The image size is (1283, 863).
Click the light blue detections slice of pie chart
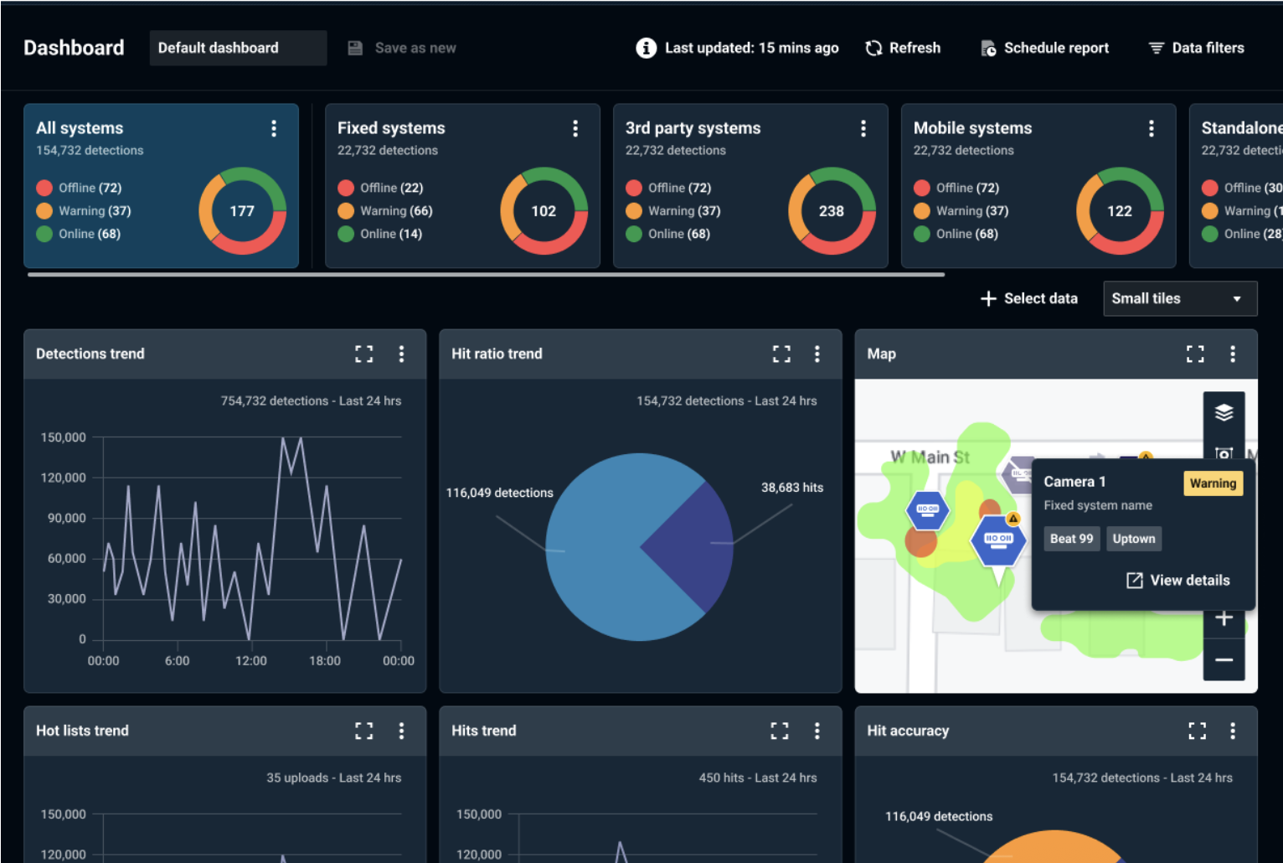(x=595, y=547)
